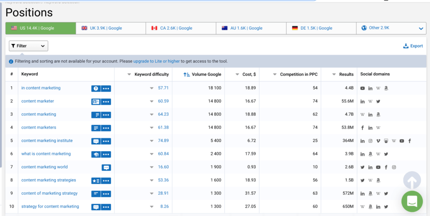This screenshot has height=216, width=430.
Task: Click the scroll-to-top arrow button
Action: pyautogui.click(x=412, y=180)
